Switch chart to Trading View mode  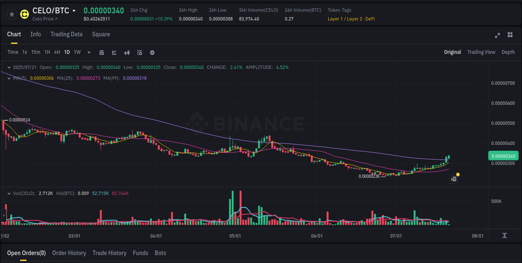tap(481, 52)
